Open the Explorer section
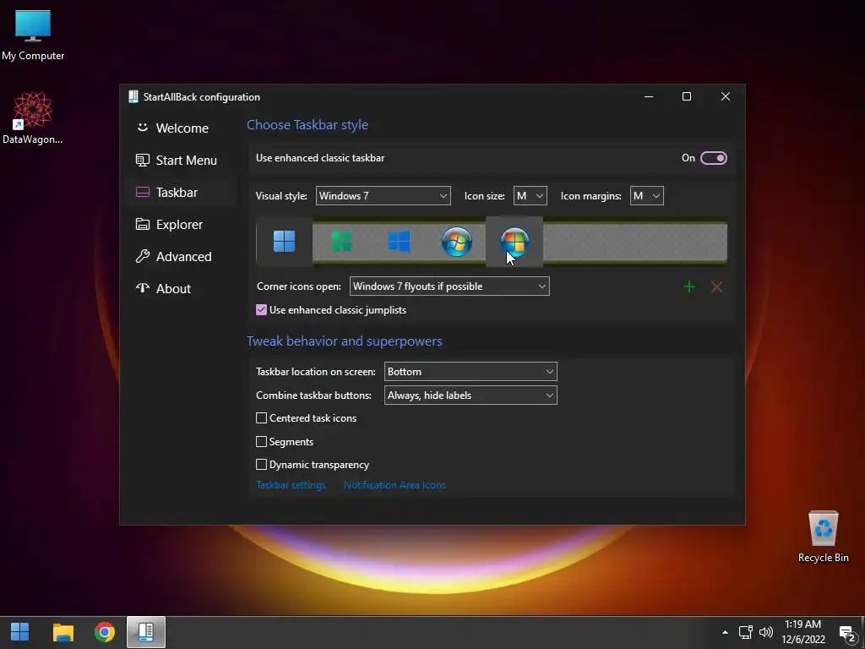The width and height of the screenshot is (865, 649). click(181, 224)
